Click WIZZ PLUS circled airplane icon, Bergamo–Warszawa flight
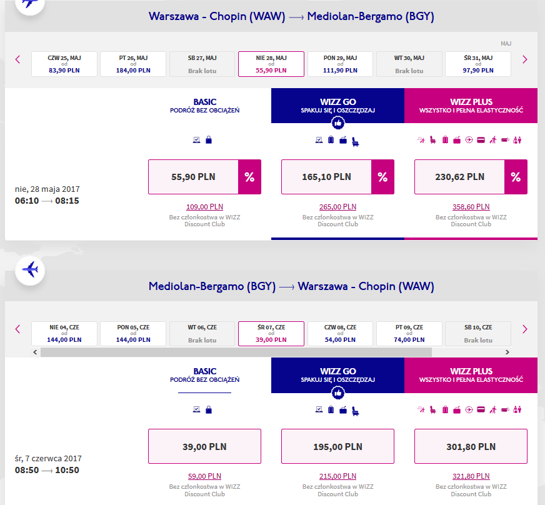The image size is (545, 505). (469, 410)
